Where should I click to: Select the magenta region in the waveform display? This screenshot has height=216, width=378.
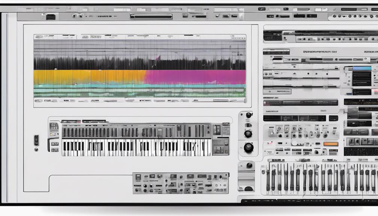pos(195,77)
